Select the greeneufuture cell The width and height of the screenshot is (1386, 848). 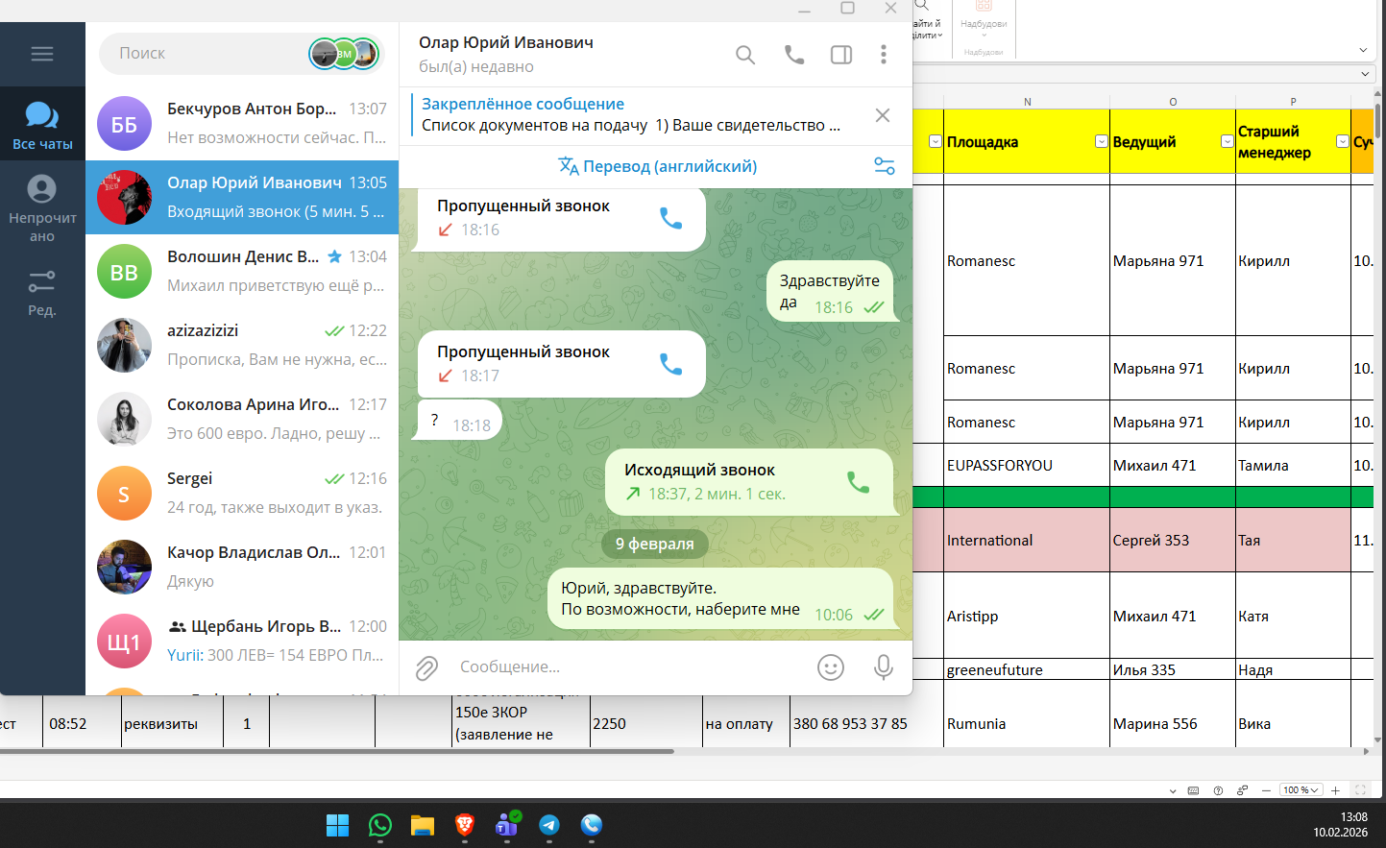[x=1027, y=669]
